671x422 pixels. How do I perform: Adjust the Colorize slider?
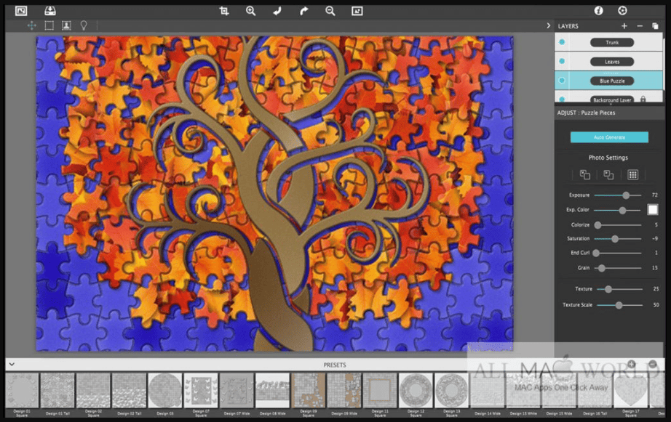(617, 224)
